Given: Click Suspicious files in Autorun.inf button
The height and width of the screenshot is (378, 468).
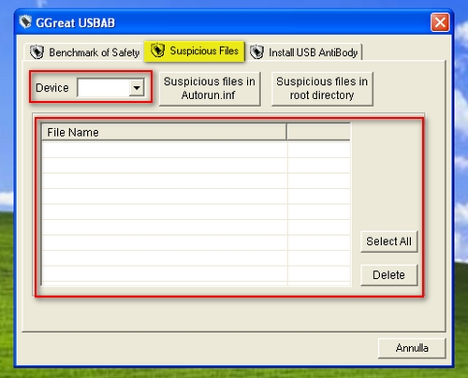Looking at the screenshot, I should point(210,89).
